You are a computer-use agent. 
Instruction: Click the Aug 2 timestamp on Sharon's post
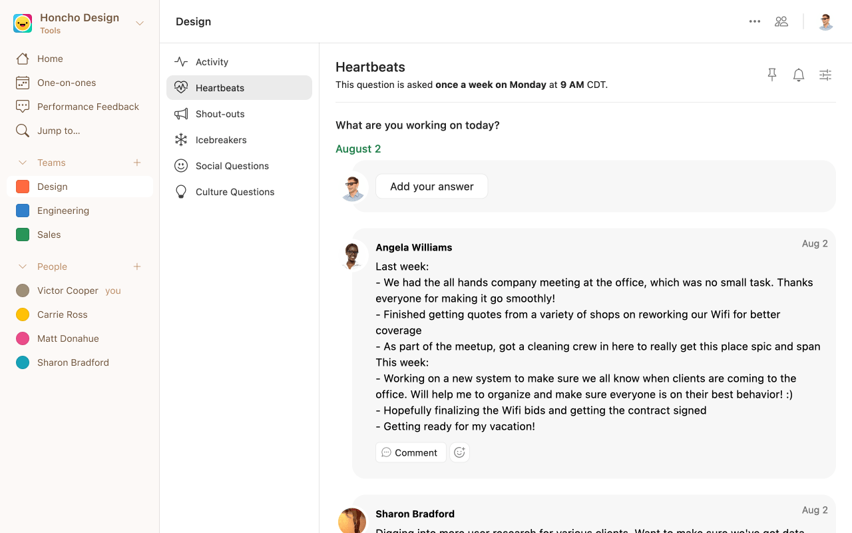tap(815, 510)
